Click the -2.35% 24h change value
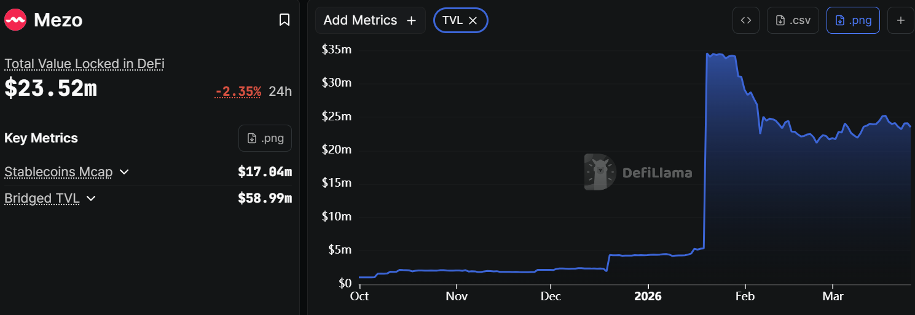 point(238,92)
